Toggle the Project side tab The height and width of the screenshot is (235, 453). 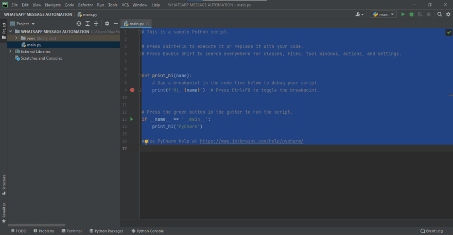click(x=4, y=31)
